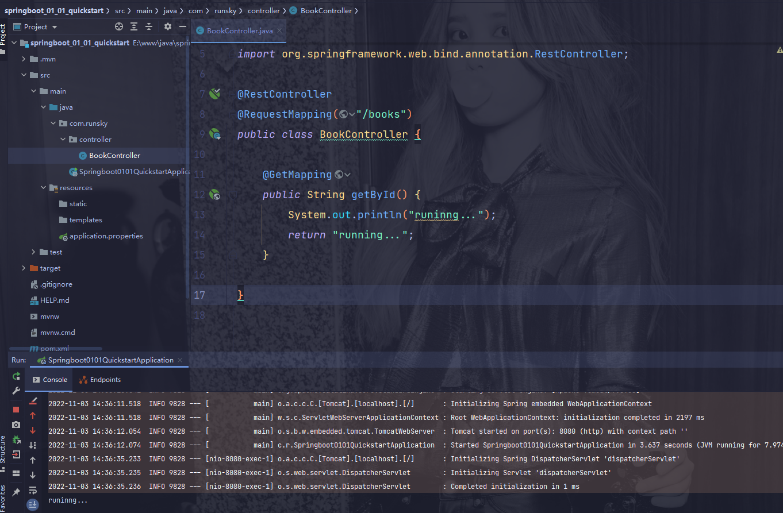Click the request mapping gutter icon on line 12

click(x=215, y=195)
